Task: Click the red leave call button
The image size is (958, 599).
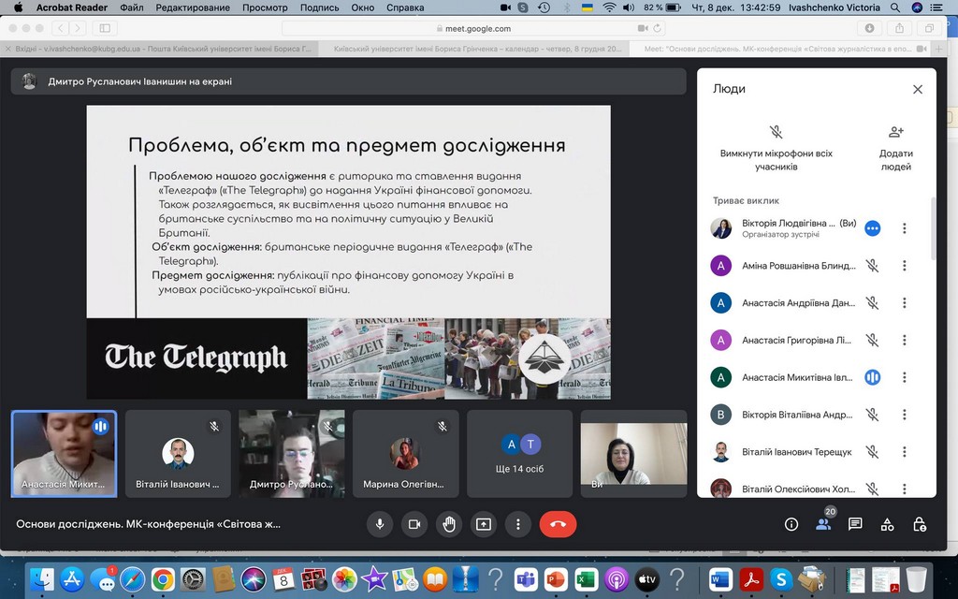Action: [558, 524]
